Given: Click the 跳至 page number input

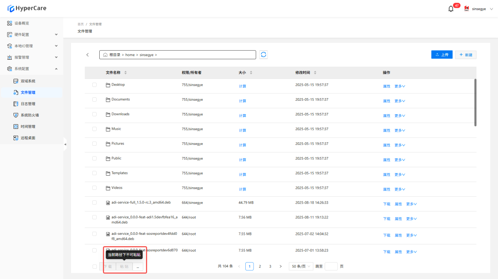Looking at the screenshot, I should (331, 266).
